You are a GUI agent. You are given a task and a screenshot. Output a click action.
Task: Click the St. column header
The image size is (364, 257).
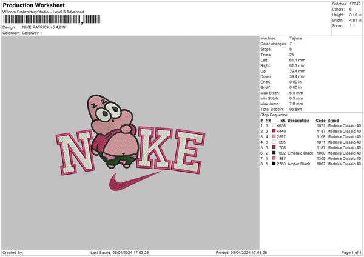pos(283,121)
